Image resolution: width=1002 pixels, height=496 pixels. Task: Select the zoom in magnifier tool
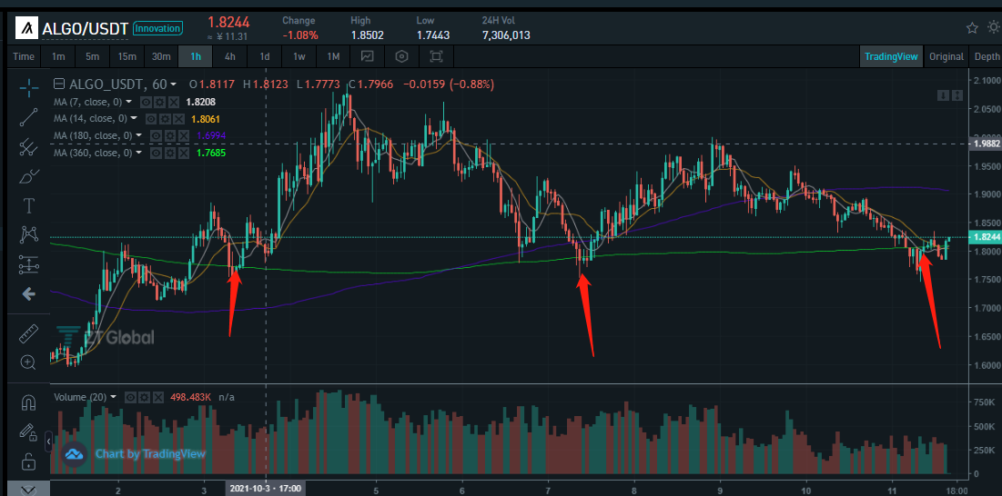pos(28,362)
